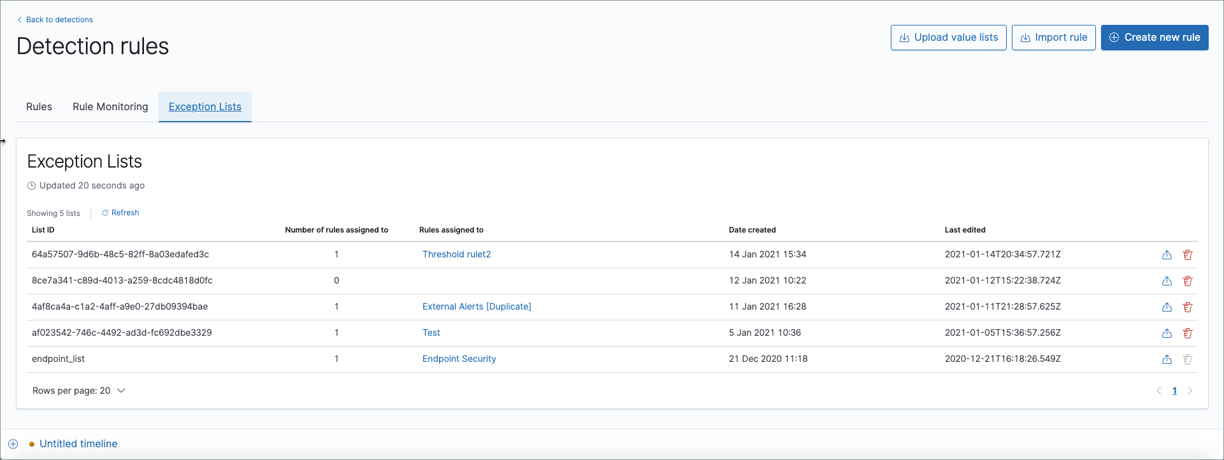Open Endpoint Security rule link
This screenshot has height=460, width=1224.
click(459, 359)
